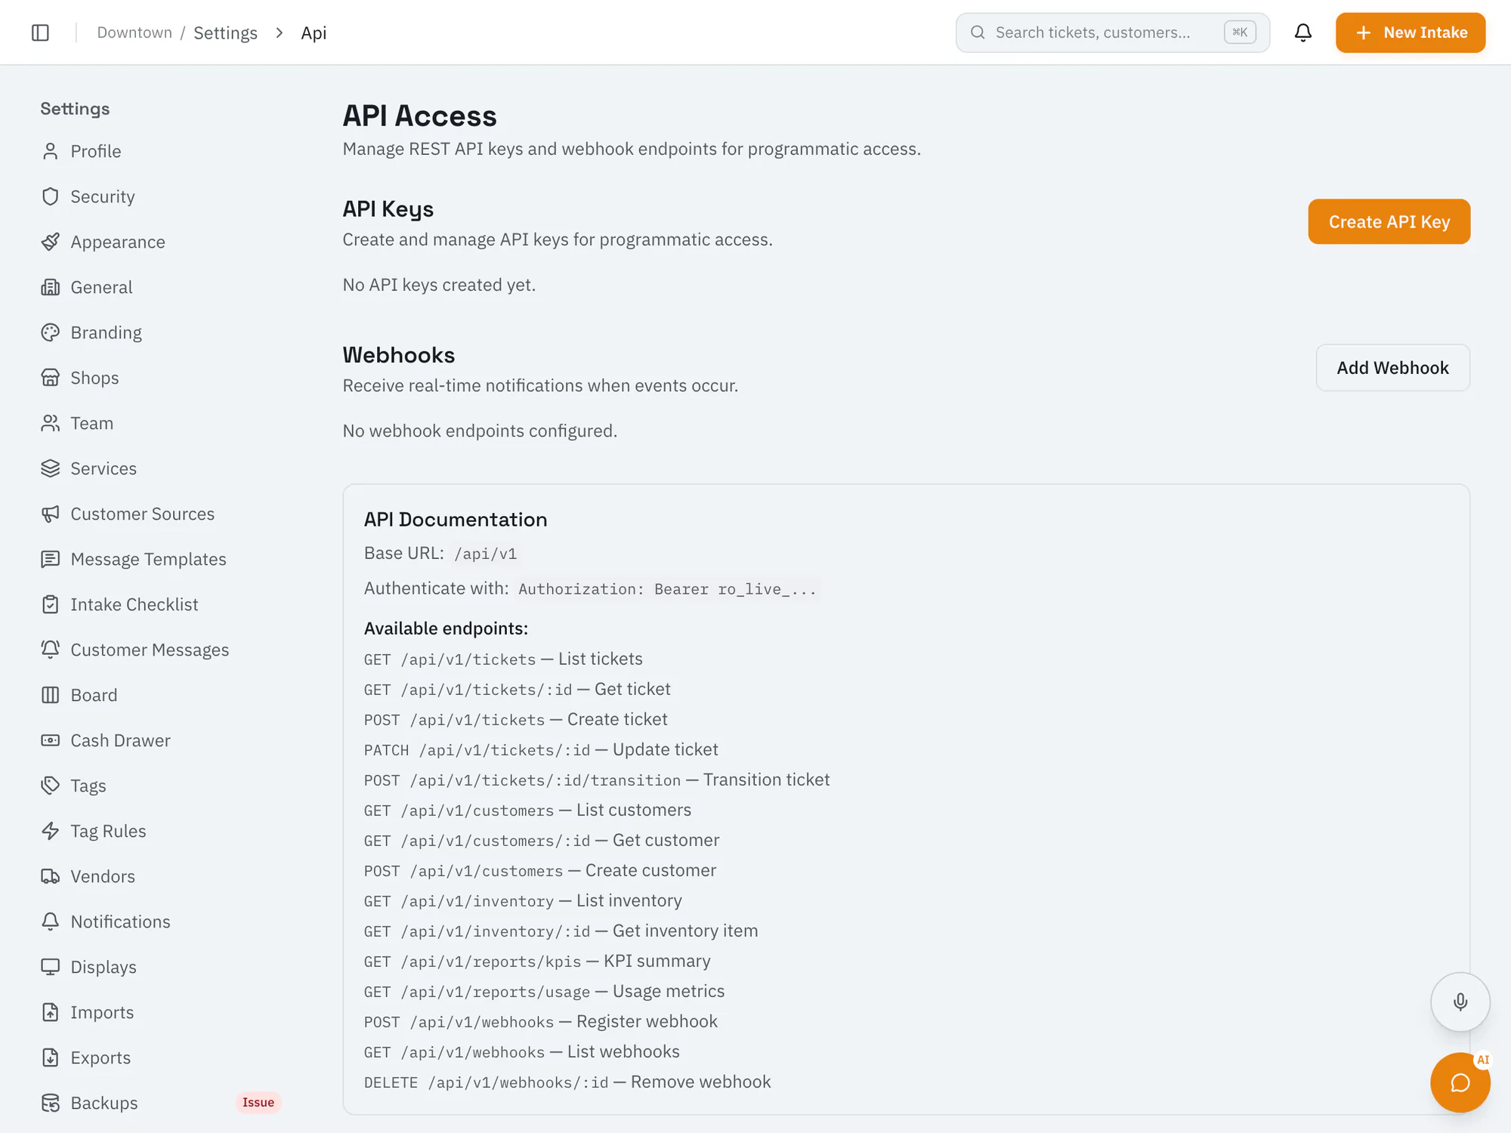Click the Vendors truck icon
The height and width of the screenshot is (1133, 1511).
tap(51, 876)
